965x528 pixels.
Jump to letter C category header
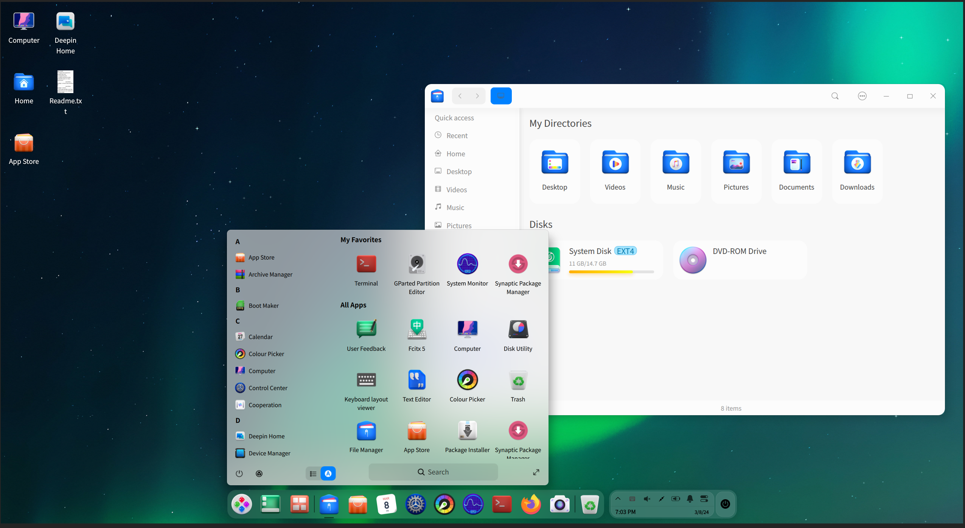[x=238, y=321]
